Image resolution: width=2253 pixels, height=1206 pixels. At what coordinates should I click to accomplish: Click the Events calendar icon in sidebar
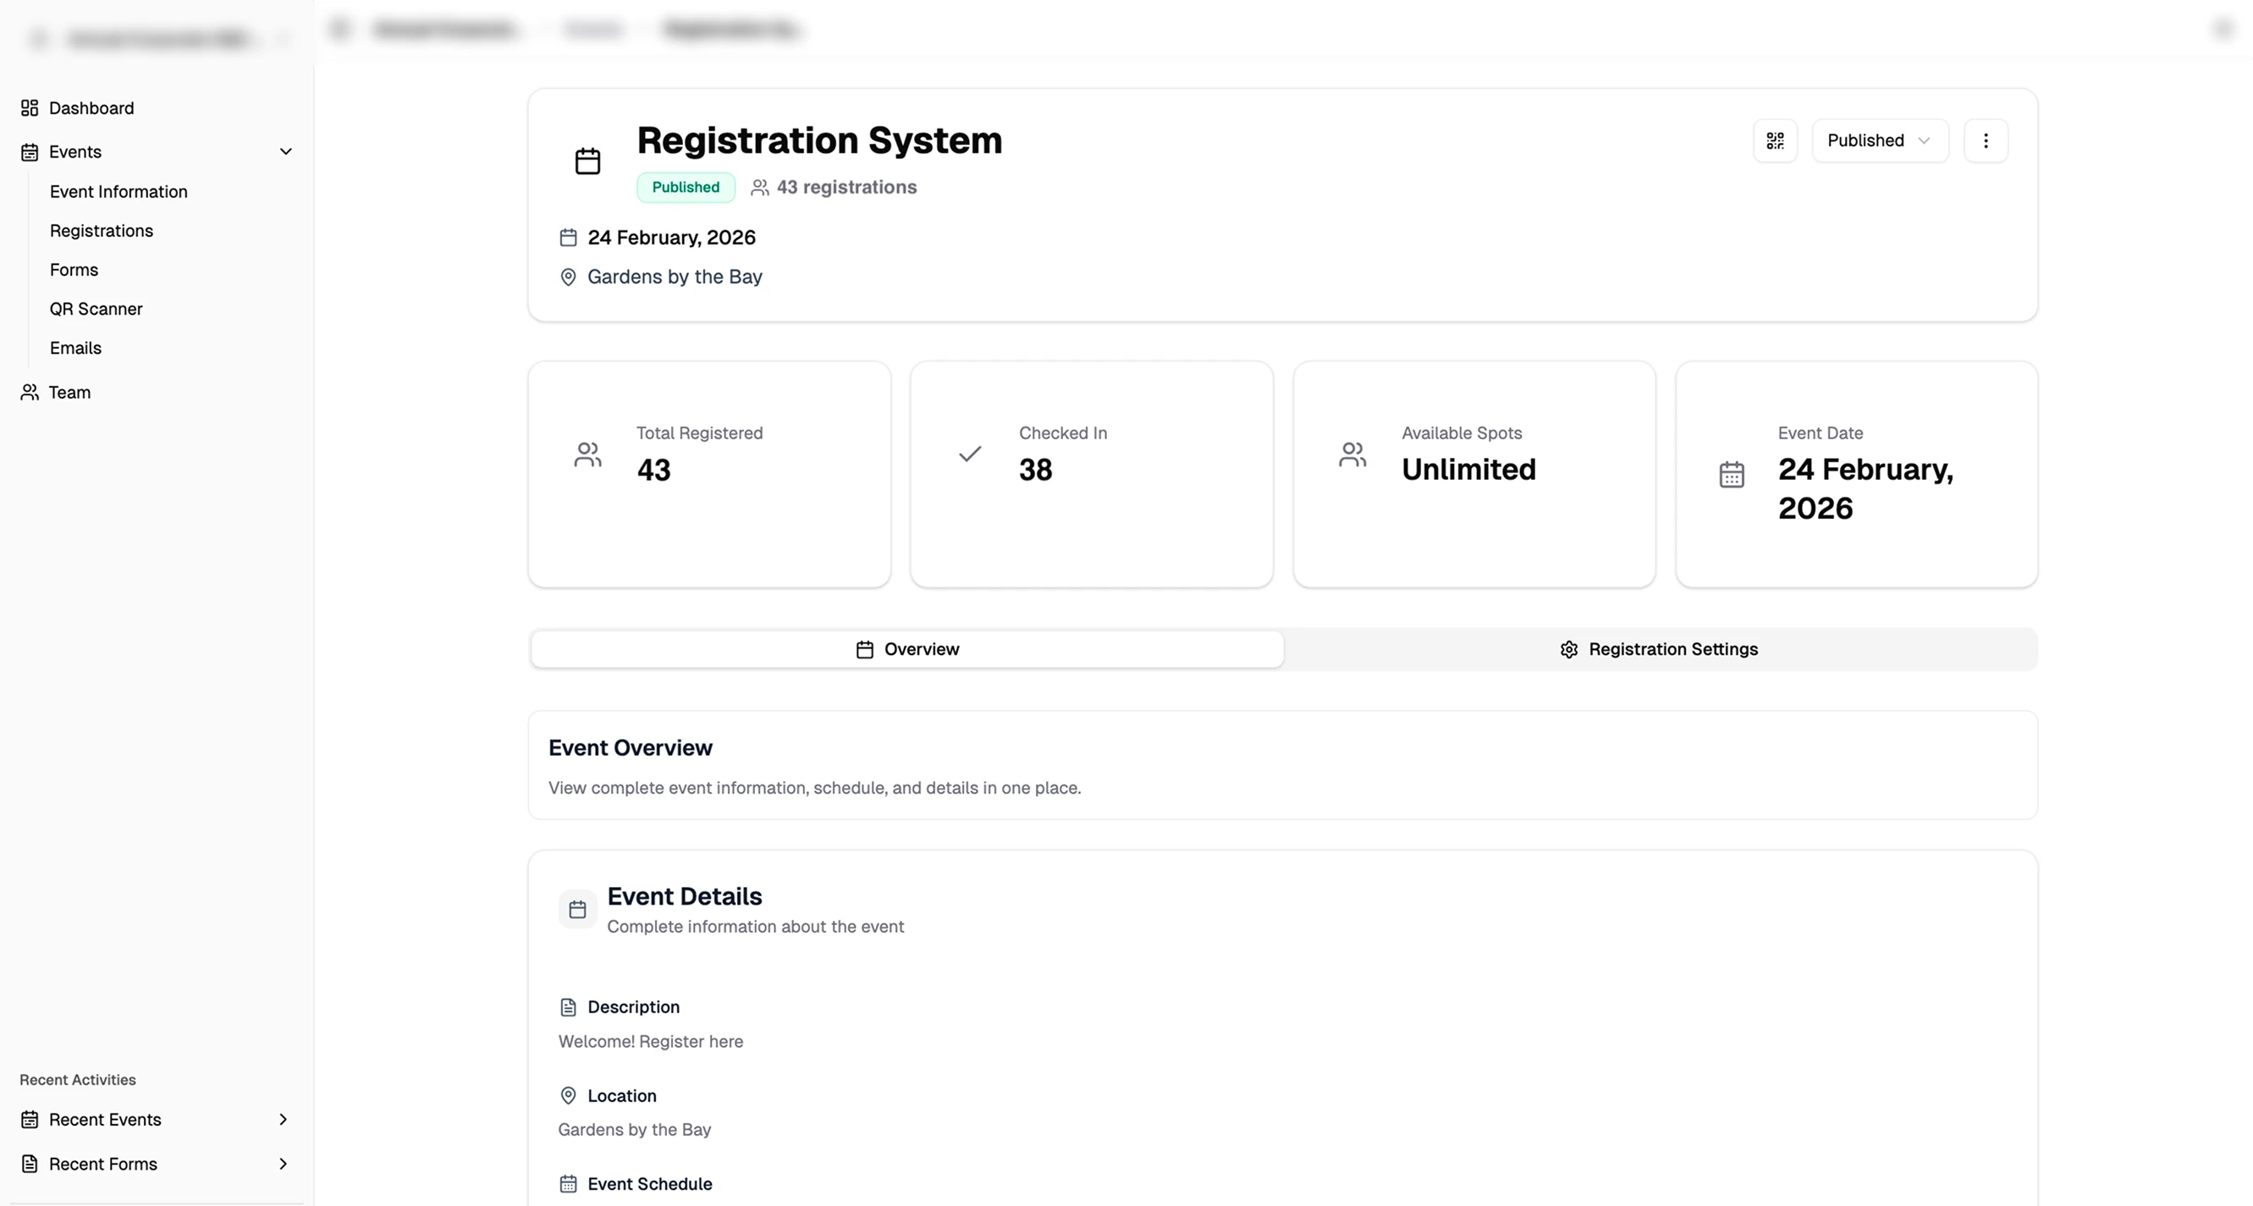28,151
